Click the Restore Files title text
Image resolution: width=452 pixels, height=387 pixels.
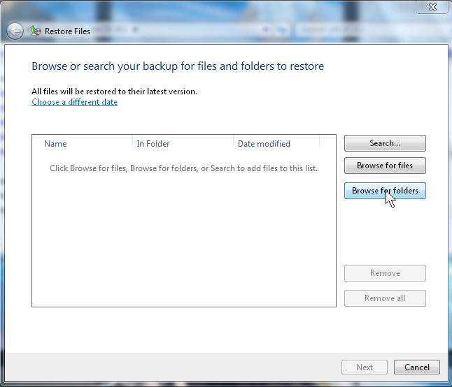(66, 31)
